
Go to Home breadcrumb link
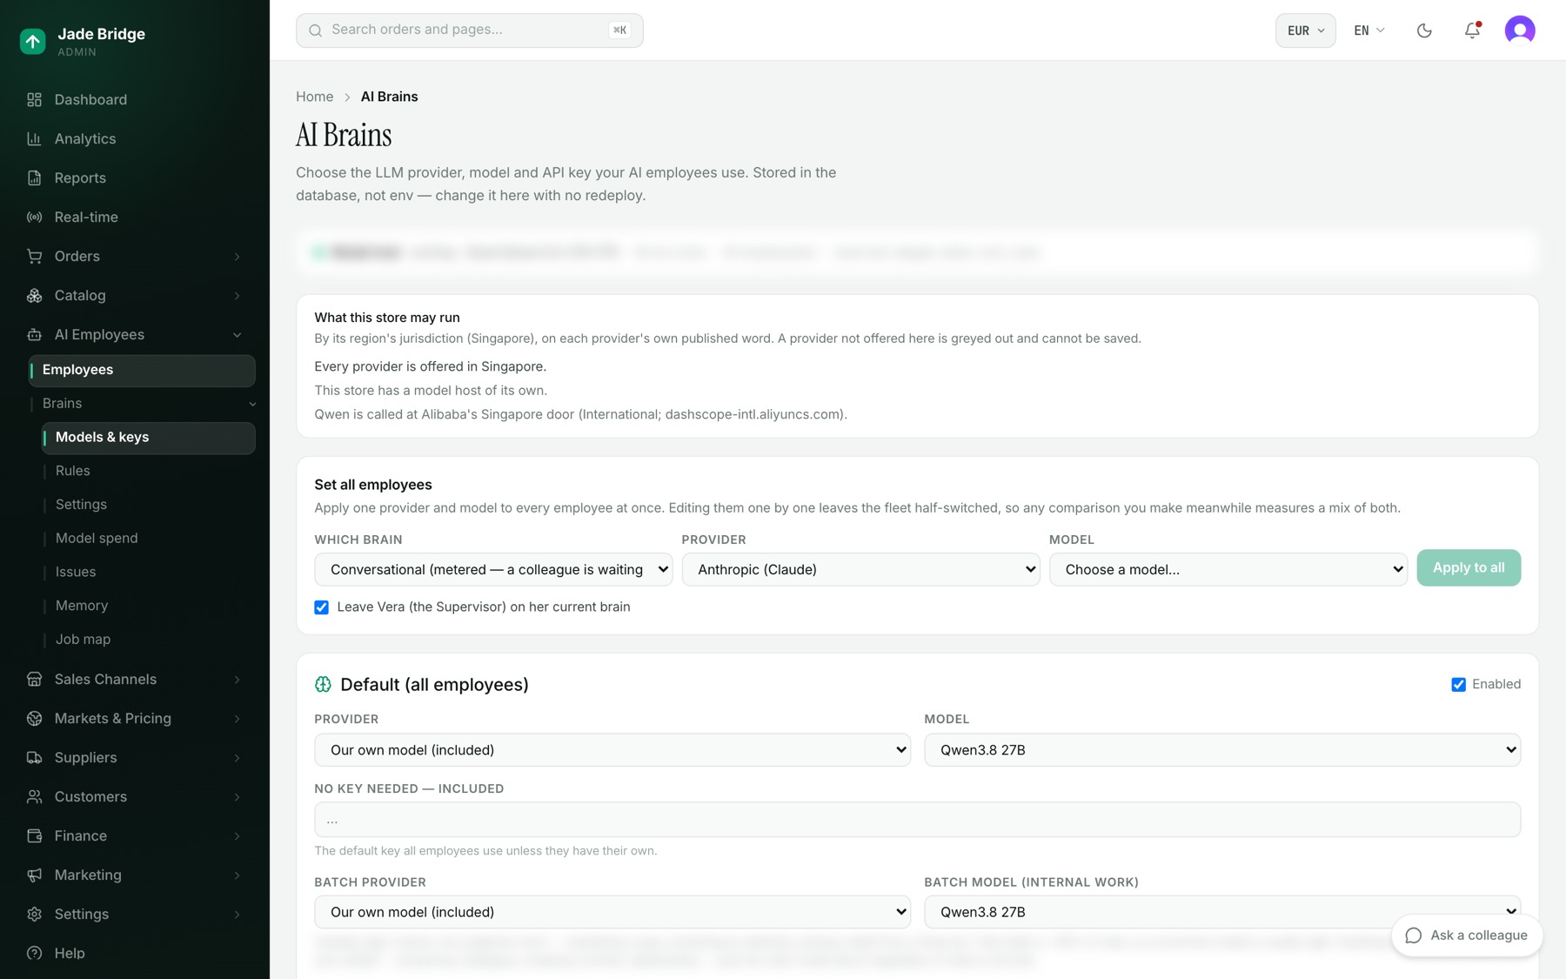tap(314, 97)
